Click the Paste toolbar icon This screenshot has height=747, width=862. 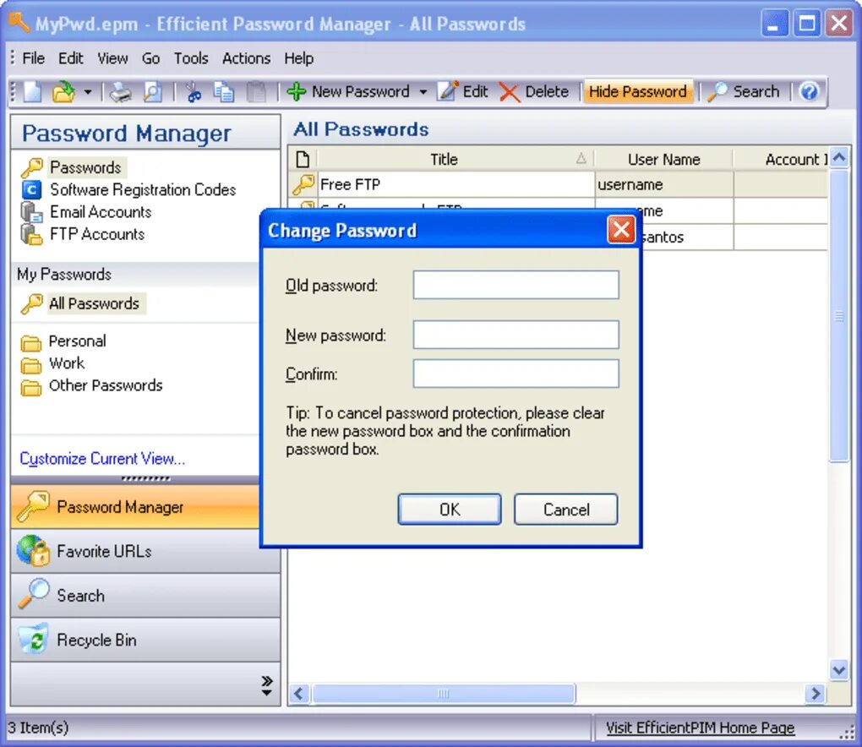[x=255, y=92]
